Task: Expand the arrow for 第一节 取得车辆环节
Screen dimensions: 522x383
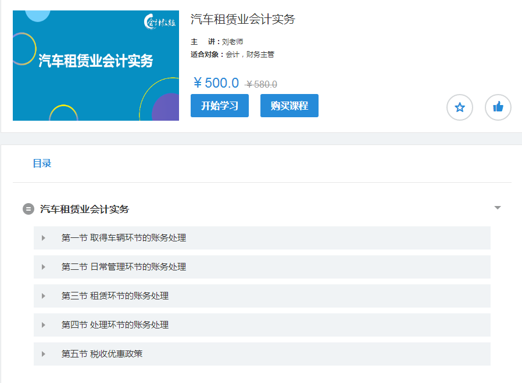Action: (44, 238)
